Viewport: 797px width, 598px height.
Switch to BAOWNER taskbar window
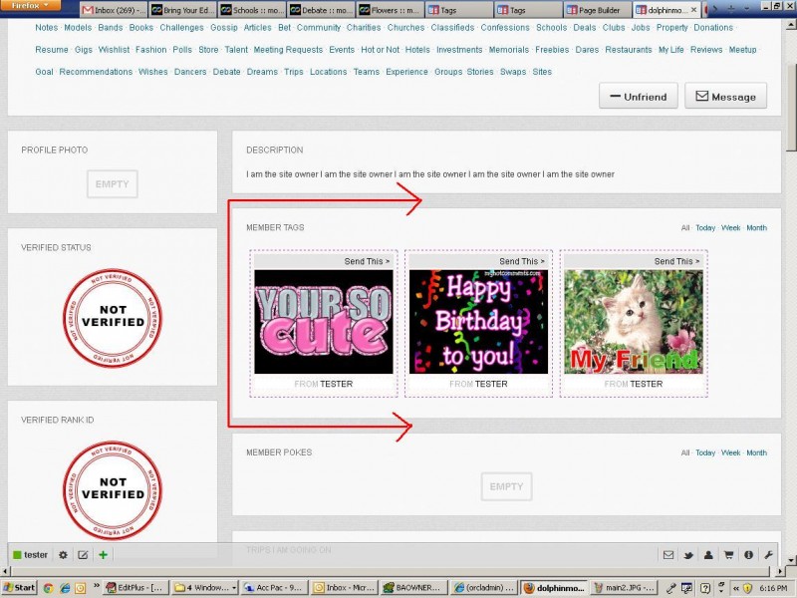point(413,588)
